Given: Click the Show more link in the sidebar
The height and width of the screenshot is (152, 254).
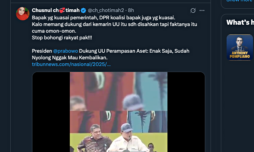Looking at the screenshot, I should click(240, 1).
